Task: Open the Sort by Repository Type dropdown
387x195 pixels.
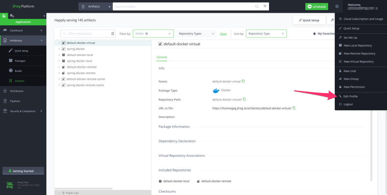Action: [266, 33]
